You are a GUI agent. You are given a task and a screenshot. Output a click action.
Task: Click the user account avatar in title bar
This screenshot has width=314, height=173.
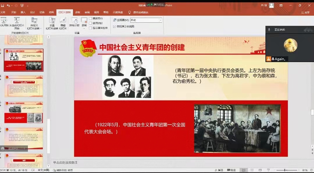pos(272,6)
